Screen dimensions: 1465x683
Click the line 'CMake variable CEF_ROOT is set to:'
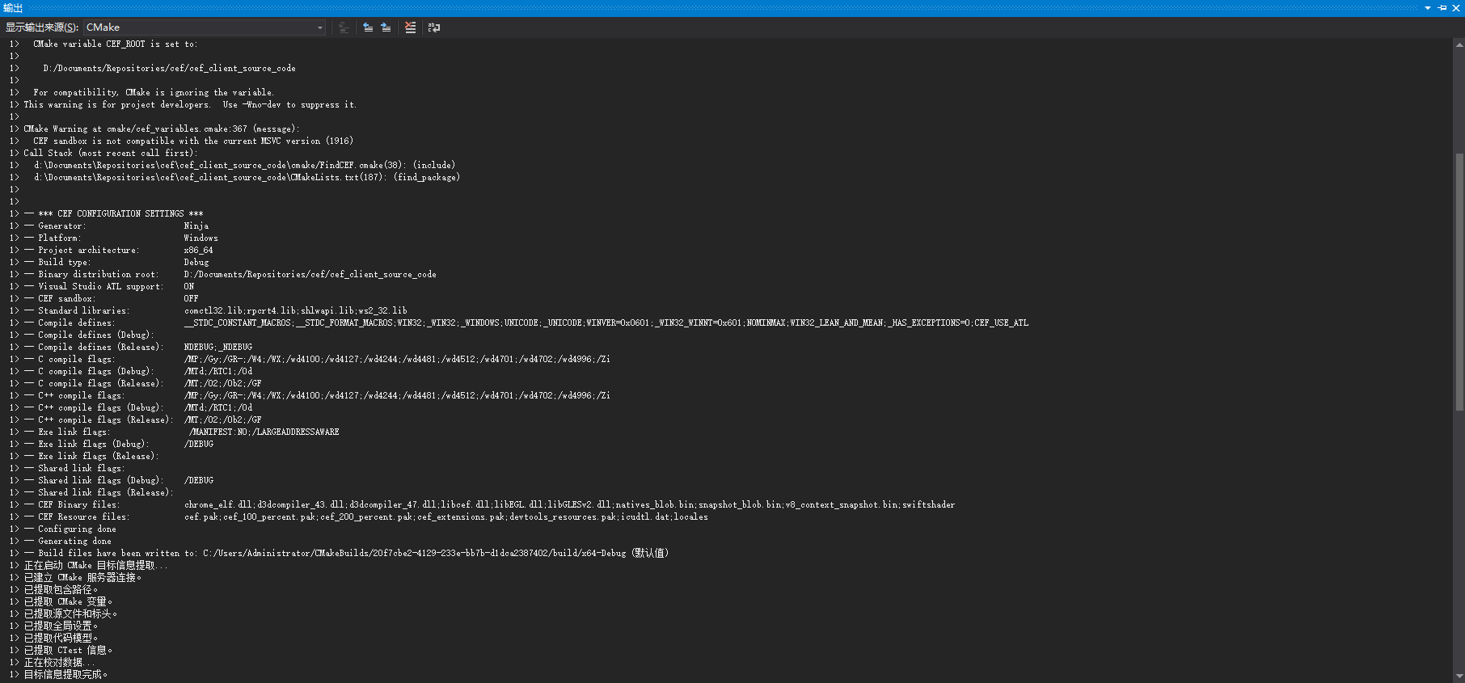(116, 44)
